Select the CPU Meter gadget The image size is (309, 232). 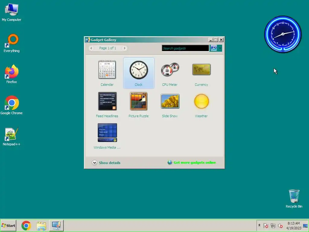click(x=170, y=73)
